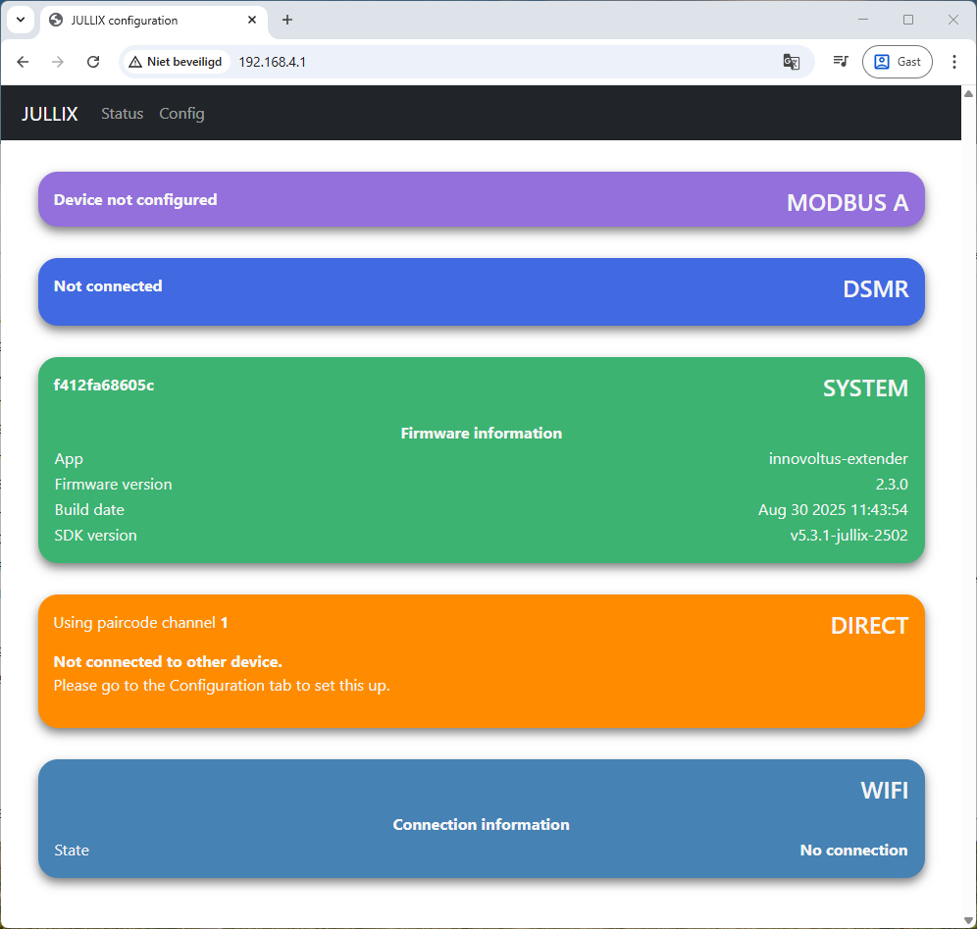Open Chrome three-dot menu
This screenshot has width=977, height=929.
953,62
